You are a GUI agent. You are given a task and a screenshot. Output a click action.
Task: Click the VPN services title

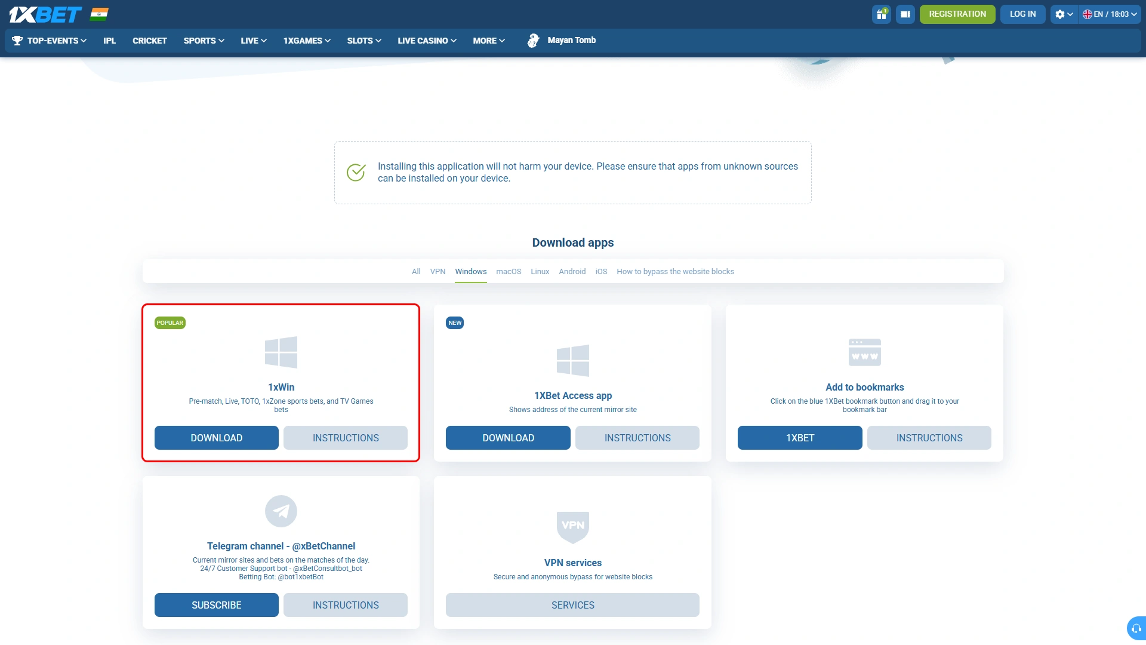[x=573, y=563]
